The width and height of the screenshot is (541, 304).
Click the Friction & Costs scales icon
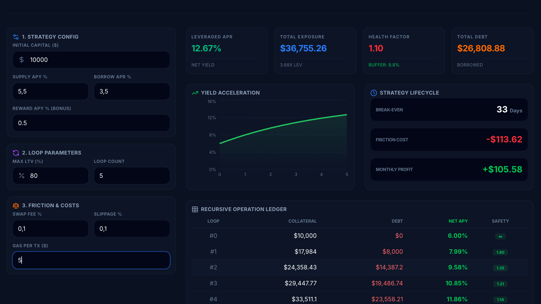16,206
